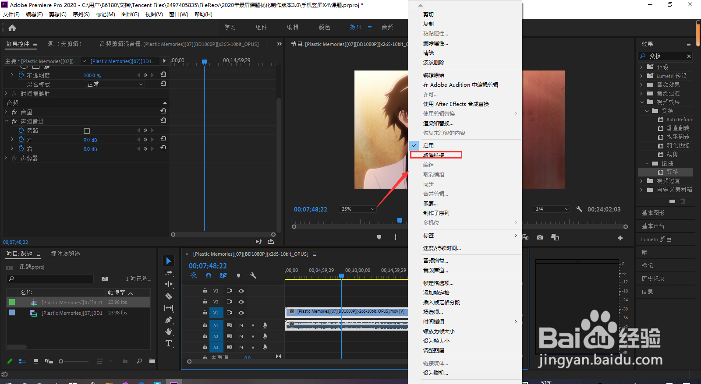The width and height of the screenshot is (701, 384).
Task: Switch project panel to icon view
Action: [36, 361]
